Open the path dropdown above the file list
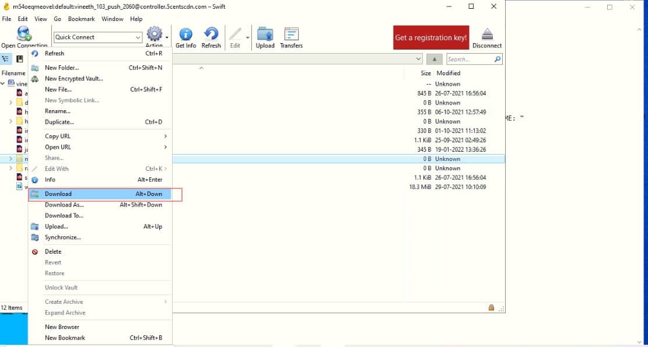The width and height of the screenshot is (648, 347). 418,59
